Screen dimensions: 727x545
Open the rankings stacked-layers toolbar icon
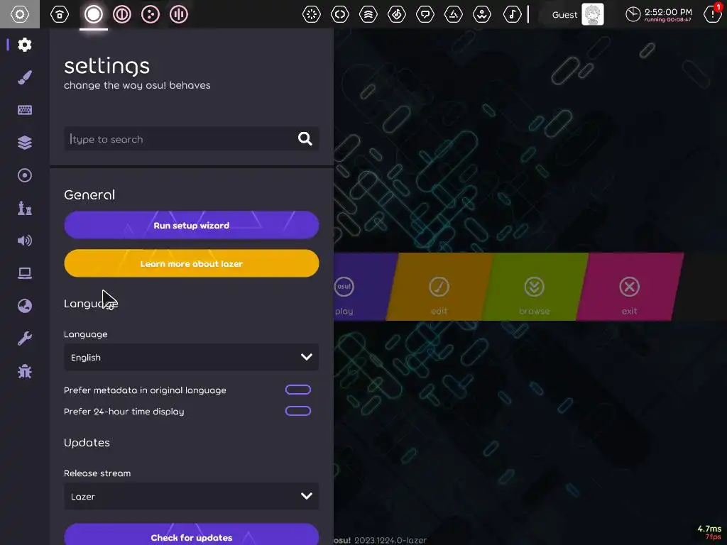pyautogui.click(x=368, y=14)
